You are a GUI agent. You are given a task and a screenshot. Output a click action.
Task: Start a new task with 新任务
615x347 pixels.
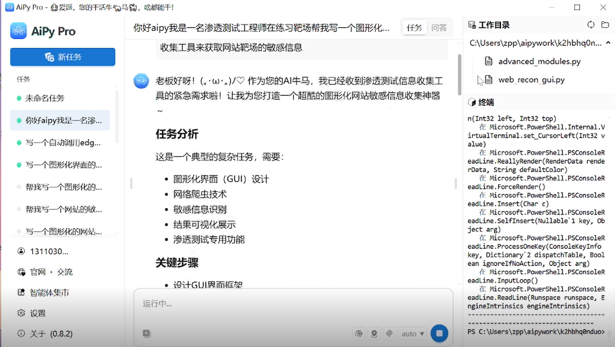[63, 57]
